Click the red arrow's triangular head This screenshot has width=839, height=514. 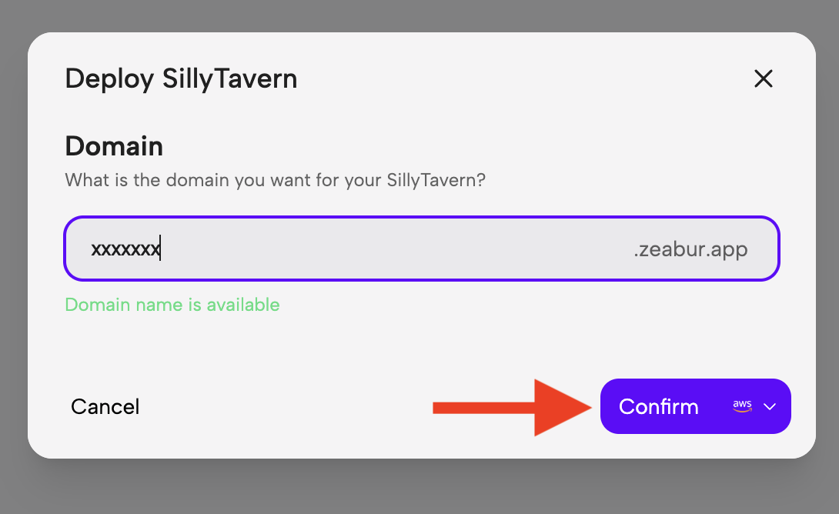[x=563, y=407]
